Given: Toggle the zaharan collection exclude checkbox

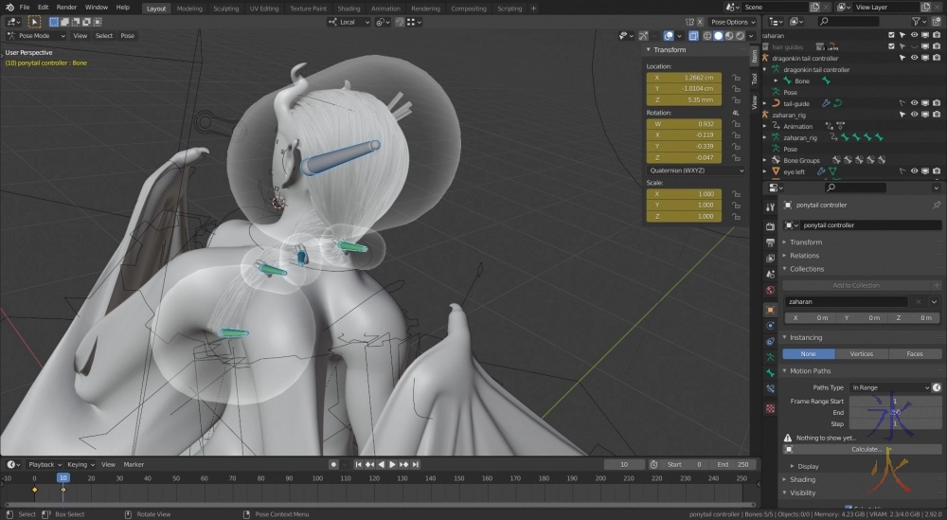Looking at the screenshot, I should (x=891, y=35).
